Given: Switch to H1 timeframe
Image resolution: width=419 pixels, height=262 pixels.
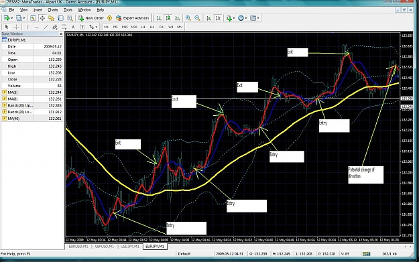Looking at the screenshot, I should pyautogui.click(x=143, y=27).
